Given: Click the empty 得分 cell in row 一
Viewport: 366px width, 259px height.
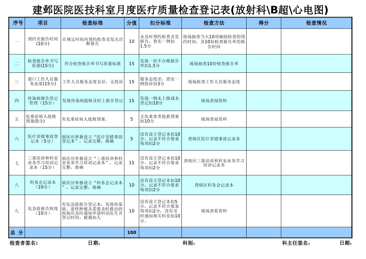Looking at the screenshot, I should tap(264, 41).
